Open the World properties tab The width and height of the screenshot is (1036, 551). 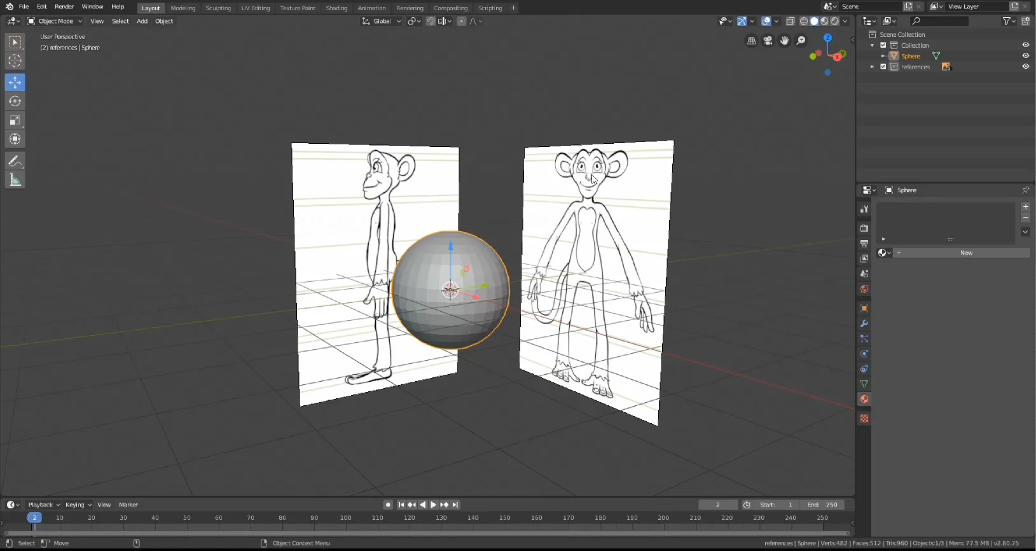tap(864, 289)
